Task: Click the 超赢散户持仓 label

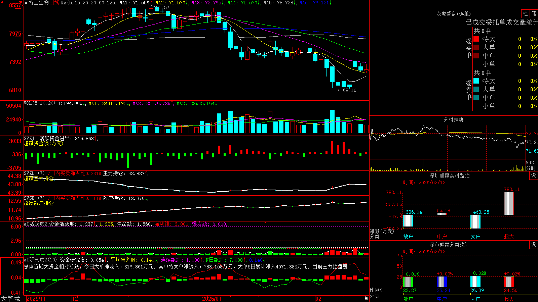Action: [x=39, y=203]
